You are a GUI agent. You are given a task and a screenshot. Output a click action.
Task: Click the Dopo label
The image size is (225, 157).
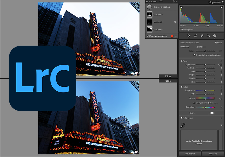(x=168, y=81)
